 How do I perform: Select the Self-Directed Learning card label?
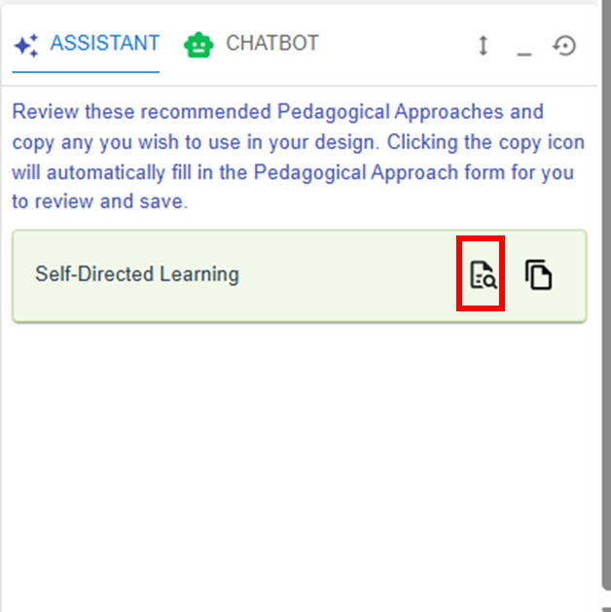(137, 274)
